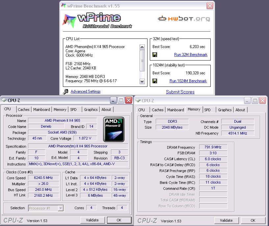Click the right CPU-Z title bar icon
The image size is (269, 226).
[138, 101]
